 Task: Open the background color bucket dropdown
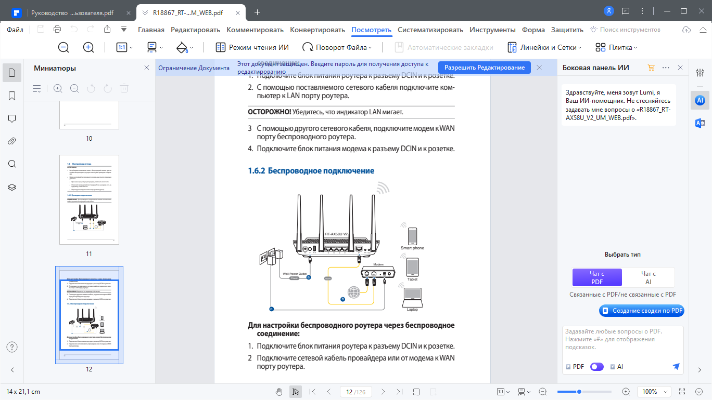(185, 47)
